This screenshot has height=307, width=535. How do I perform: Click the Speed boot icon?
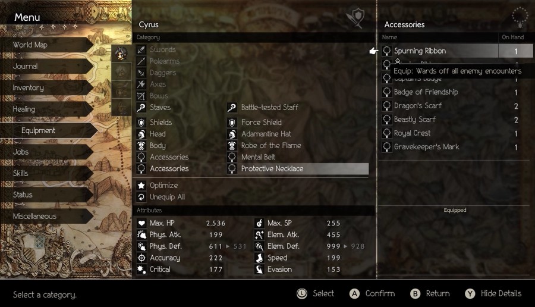point(259,258)
